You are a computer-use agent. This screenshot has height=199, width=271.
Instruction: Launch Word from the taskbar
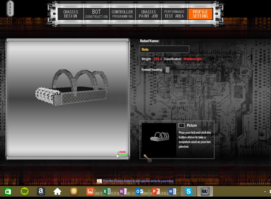pyautogui.click(x=172, y=191)
